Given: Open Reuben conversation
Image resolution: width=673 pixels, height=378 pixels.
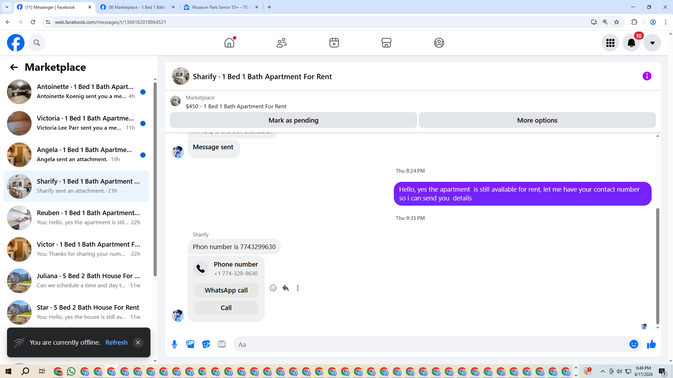Looking at the screenshot, I should point(76,218).
